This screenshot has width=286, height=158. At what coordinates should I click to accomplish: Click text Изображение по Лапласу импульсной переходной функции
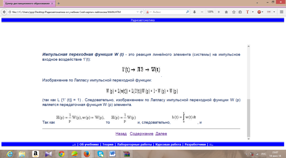97,80
